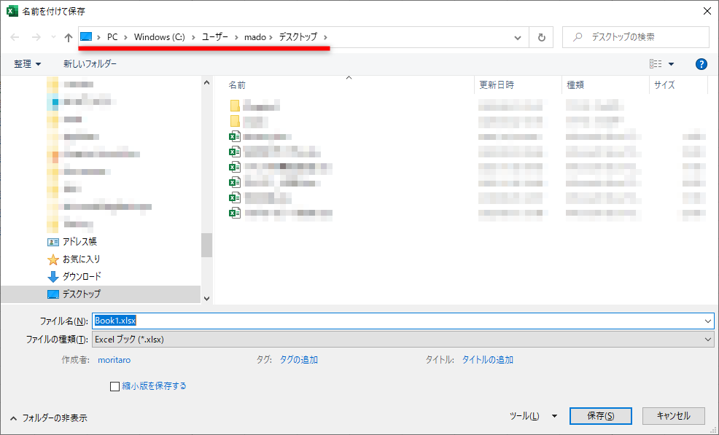This screenshot has width=719, height=435.
Task: Click the up-one-level arrow icon
Action: tap(67, 36)
